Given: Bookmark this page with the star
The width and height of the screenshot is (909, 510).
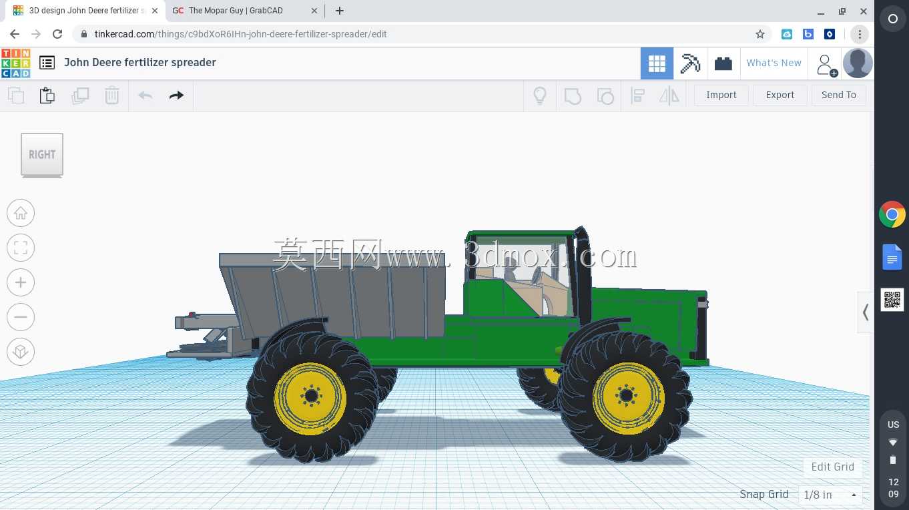Looking at the screenshot, I should click(760, 34).
